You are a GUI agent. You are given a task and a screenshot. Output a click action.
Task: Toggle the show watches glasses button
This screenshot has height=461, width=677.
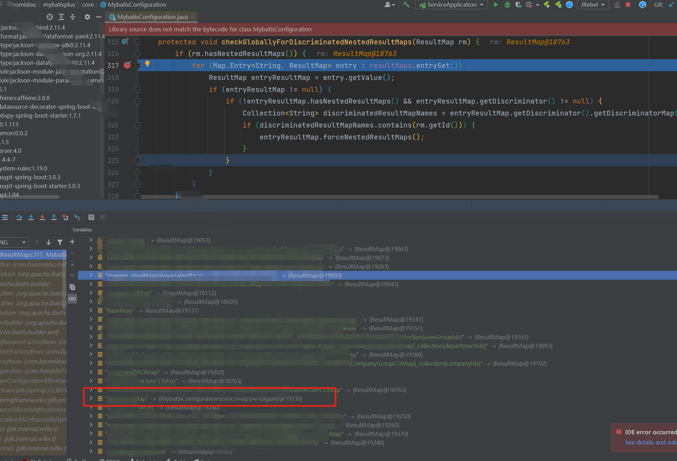(x=72, y=299)
